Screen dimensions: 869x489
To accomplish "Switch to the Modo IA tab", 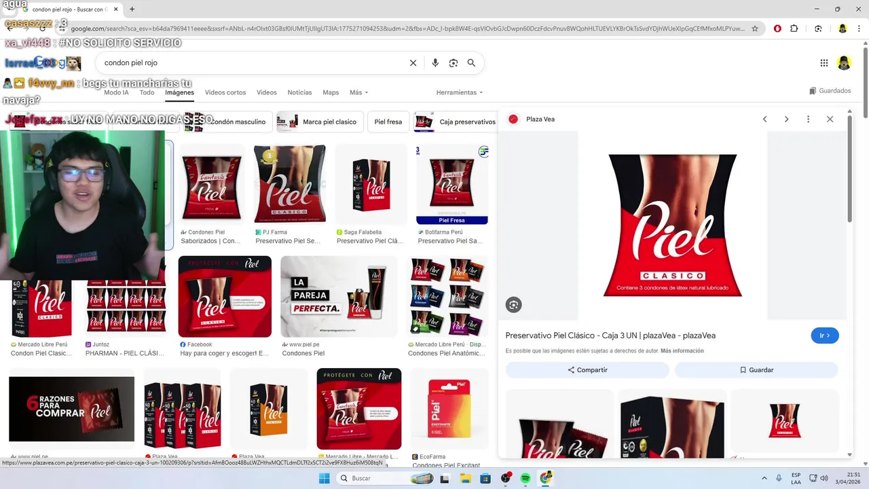I will point(116,92).
